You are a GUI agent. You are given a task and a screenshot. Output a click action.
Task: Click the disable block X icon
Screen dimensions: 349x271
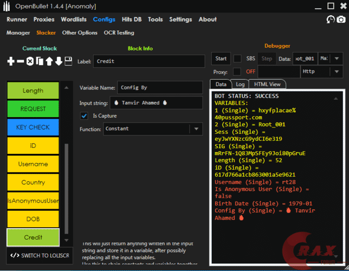pyautogui.click(x=30, y=62)
